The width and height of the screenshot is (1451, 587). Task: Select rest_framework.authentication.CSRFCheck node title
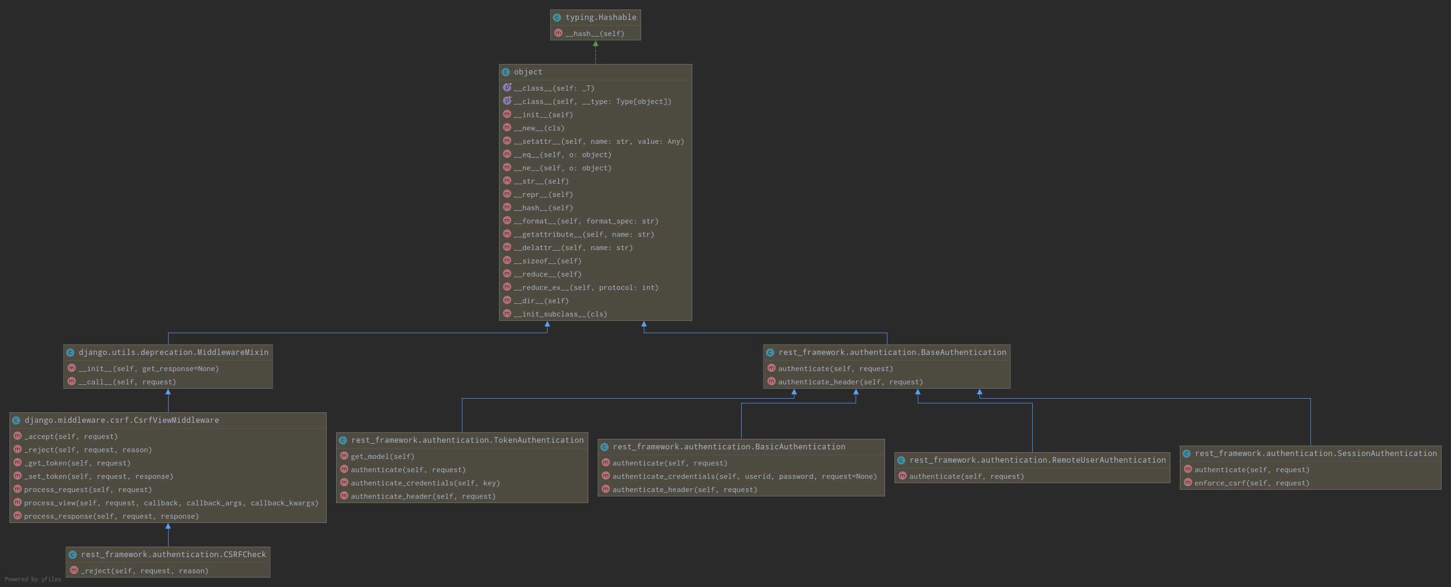click(x=173, y=554)
